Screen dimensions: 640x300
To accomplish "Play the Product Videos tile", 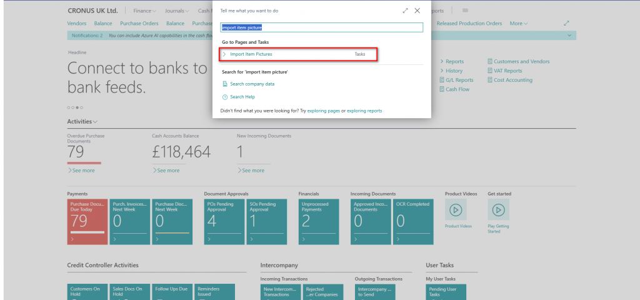I will pyautogui.click(x=455, y=210).
